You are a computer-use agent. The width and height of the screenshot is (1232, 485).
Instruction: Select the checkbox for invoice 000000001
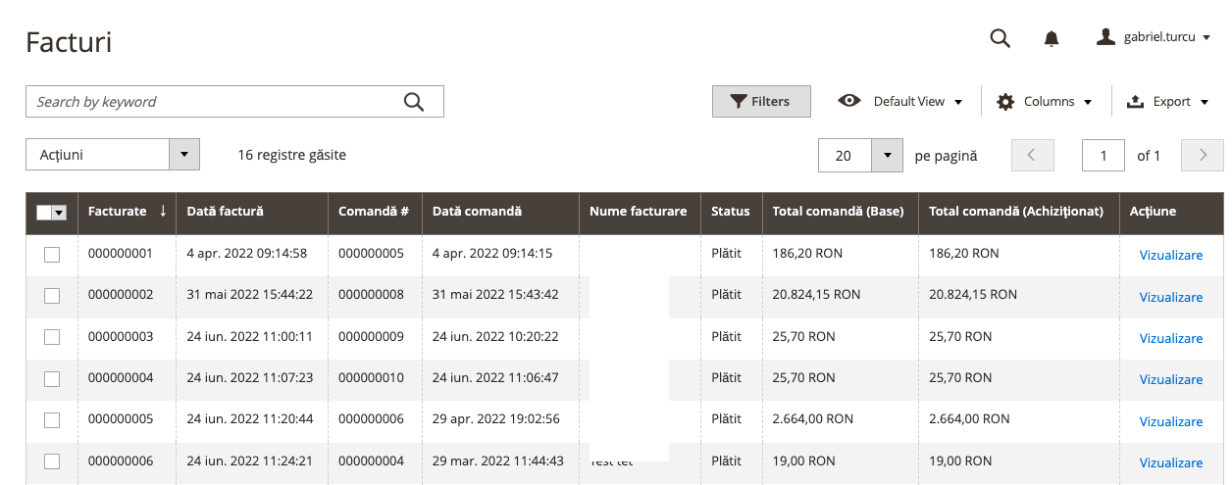(52, 255)
